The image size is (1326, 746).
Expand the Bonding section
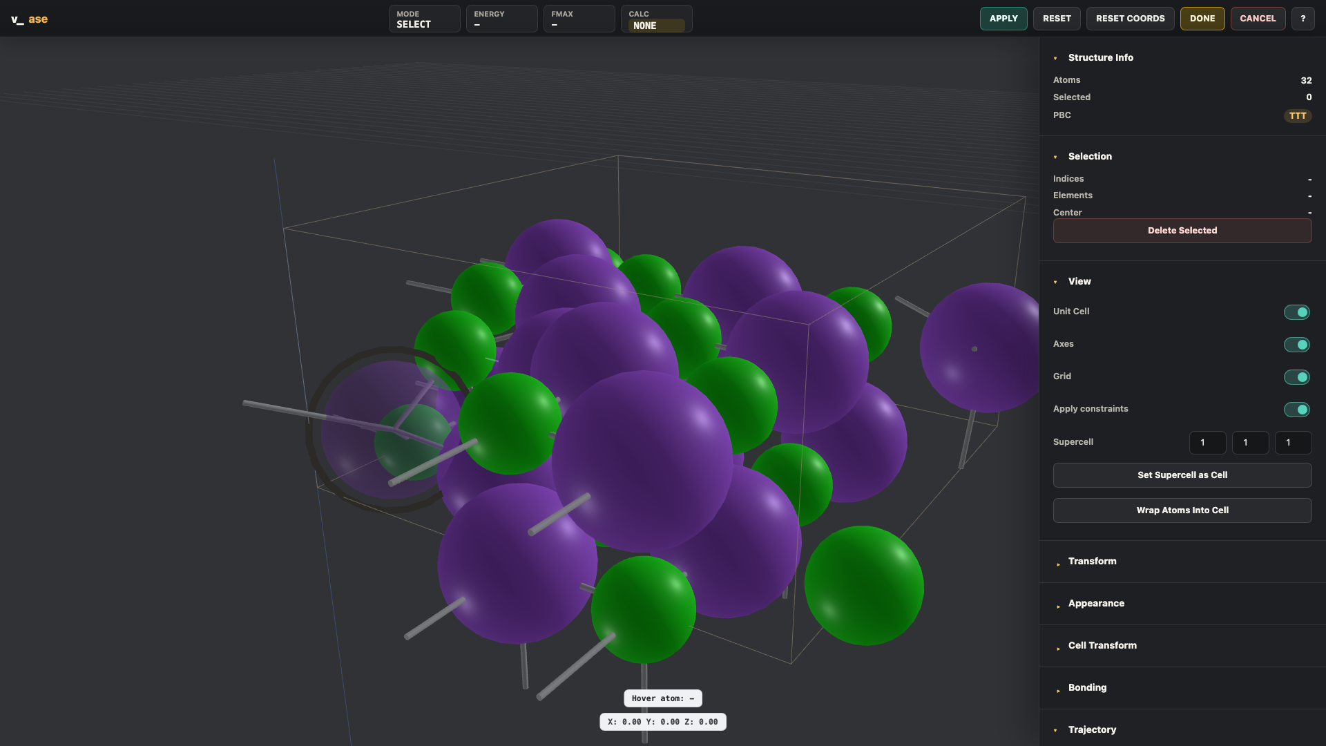coord(1087,688)
